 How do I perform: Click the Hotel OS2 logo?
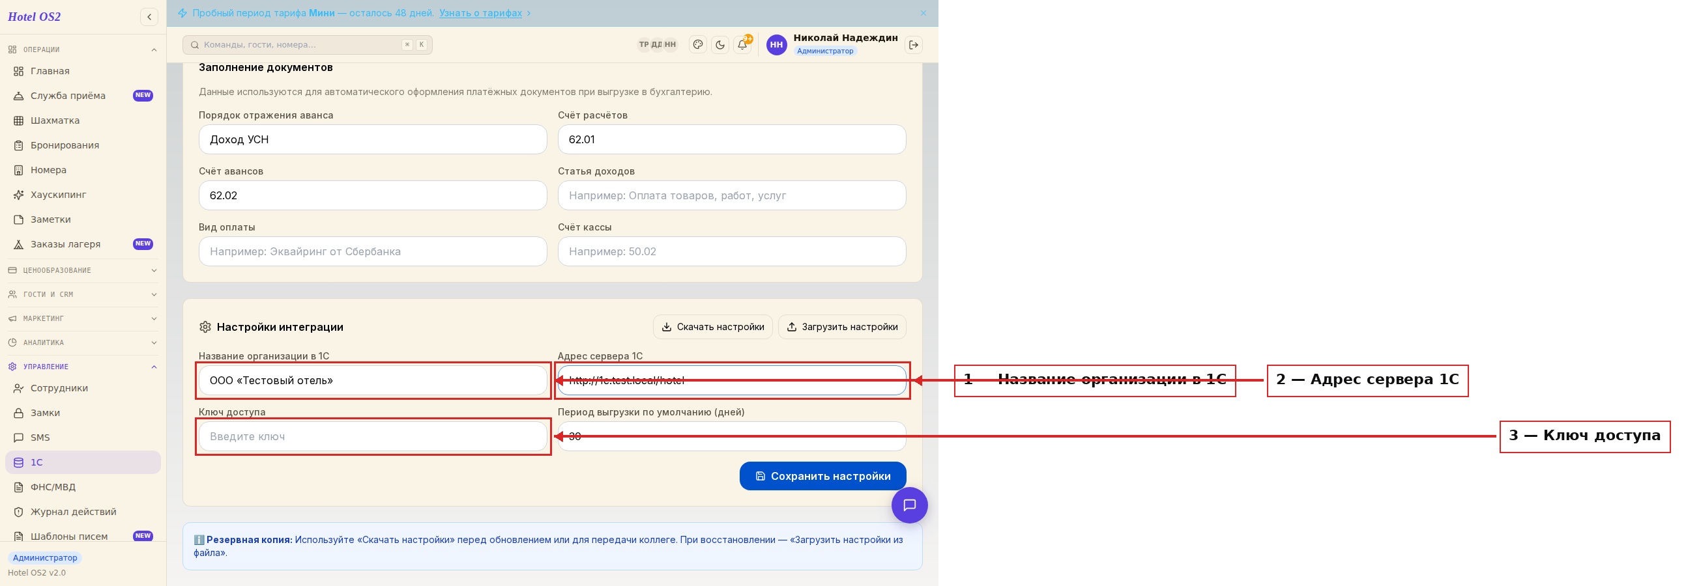click(34, 17)
